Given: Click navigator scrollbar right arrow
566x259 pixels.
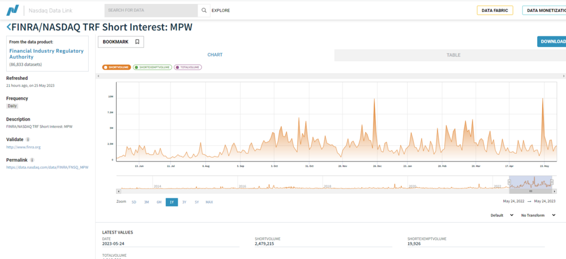Looking at the screenshot, I should click(x=555, y=191).
